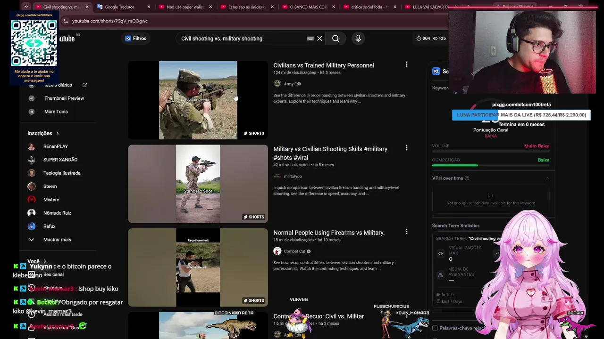Start voice search with the microphone
Viewport: 604px width, 339px height.
click(358, 39)
